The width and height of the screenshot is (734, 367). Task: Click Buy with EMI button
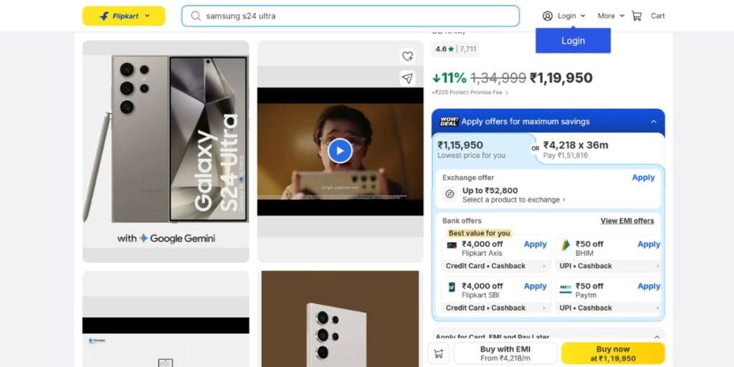(505, 353)
